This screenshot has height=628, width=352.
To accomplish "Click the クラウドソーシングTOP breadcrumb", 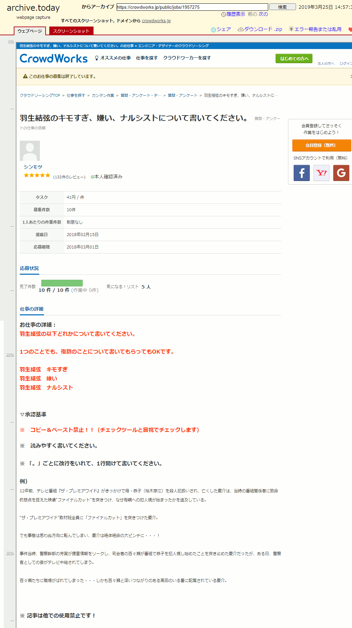I will [40, 95].
